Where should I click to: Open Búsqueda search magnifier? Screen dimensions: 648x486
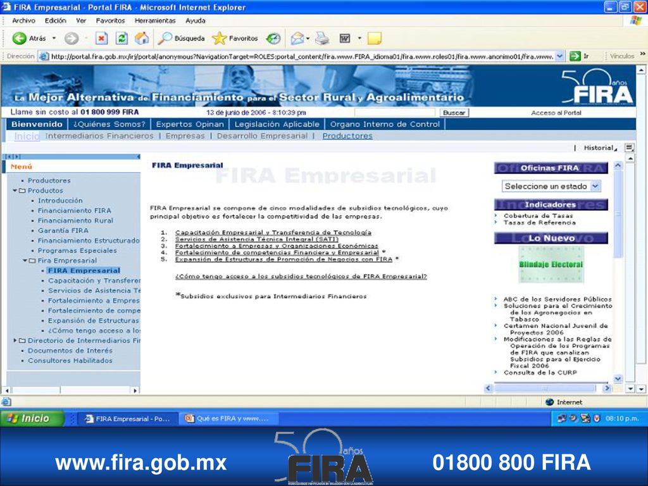click(x=182, y=39)
